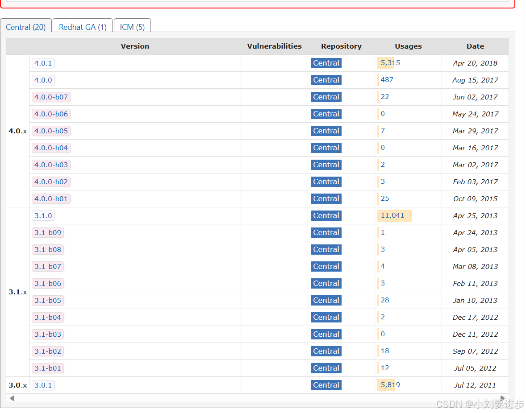
Task: Click the 11,041 usages link
Action: point(392,215)
